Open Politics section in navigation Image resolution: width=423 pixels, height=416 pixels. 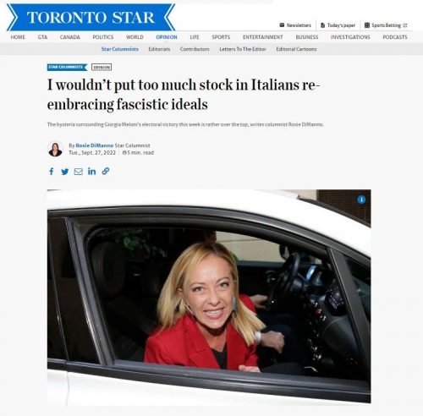point(103,37)
